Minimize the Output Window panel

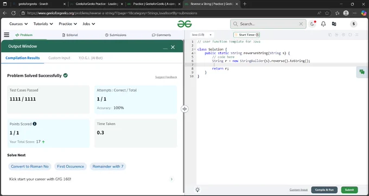click(x=165, y=48)
